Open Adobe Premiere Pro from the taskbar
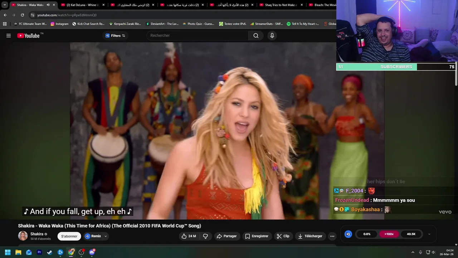The width and height of the screenshot is (458, 258). [39, 252]
